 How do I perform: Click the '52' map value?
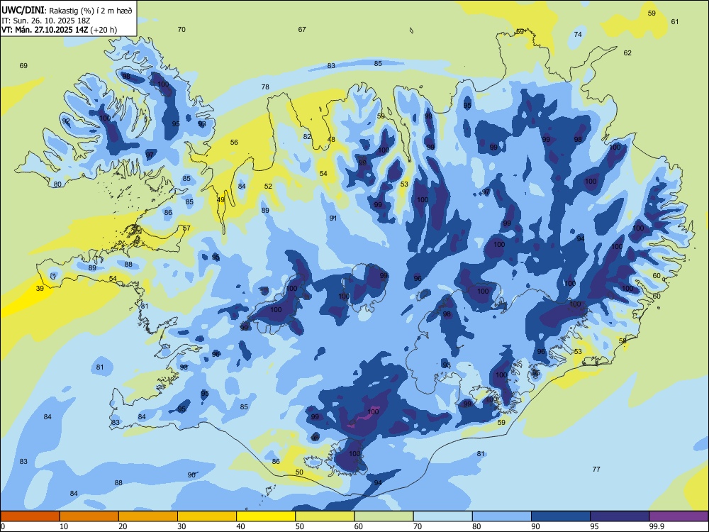(x=268, y=186)
